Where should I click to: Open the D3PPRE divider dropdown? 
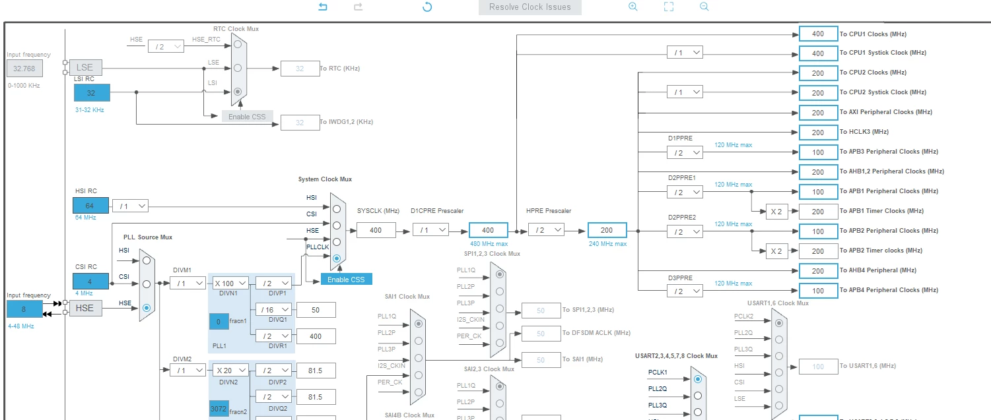point(685,291)
